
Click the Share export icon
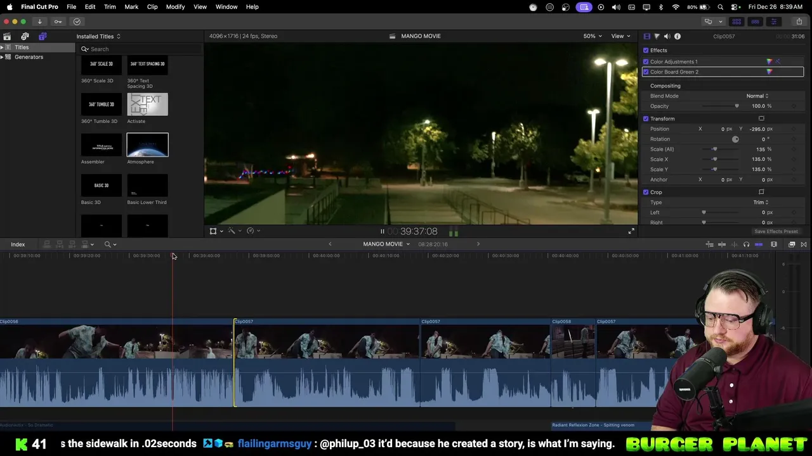799,22
